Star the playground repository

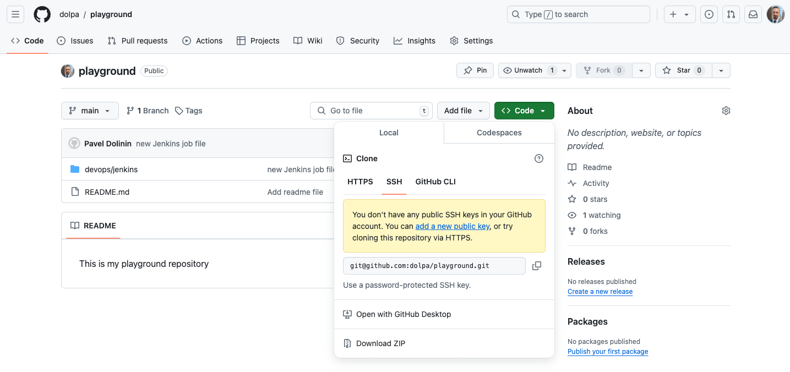(x=683, y=70)
